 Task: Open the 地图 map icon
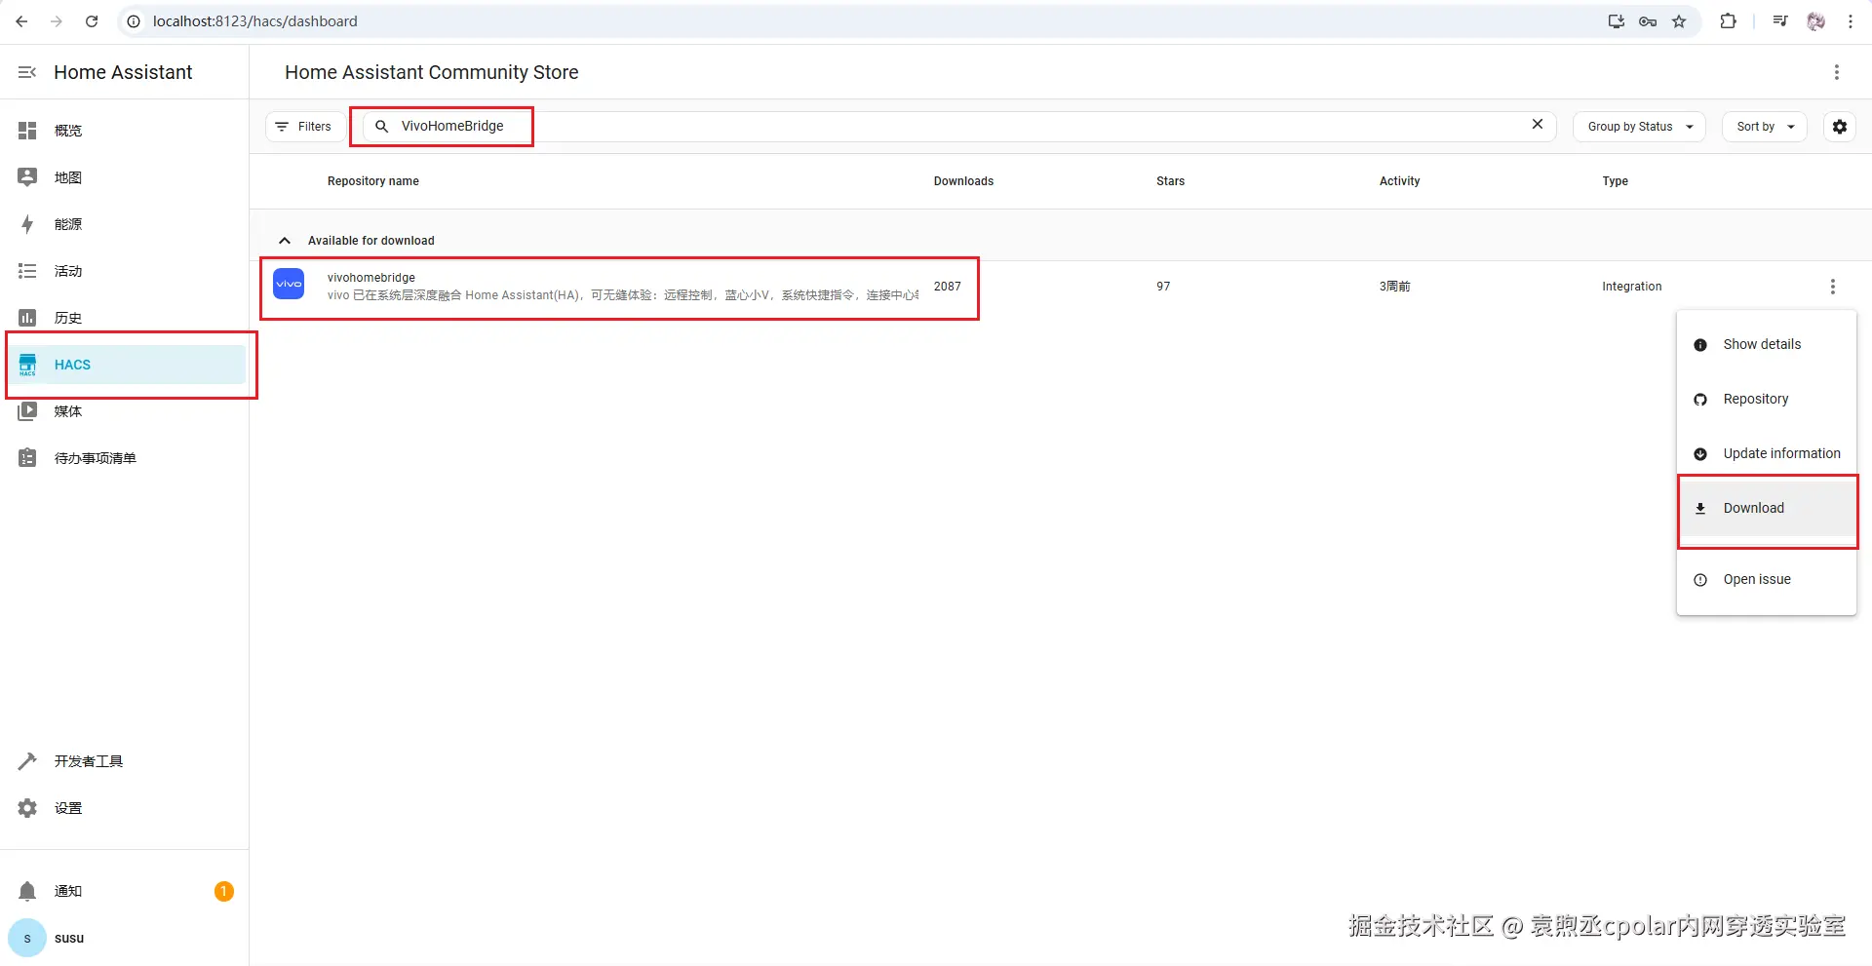(27, 177)
